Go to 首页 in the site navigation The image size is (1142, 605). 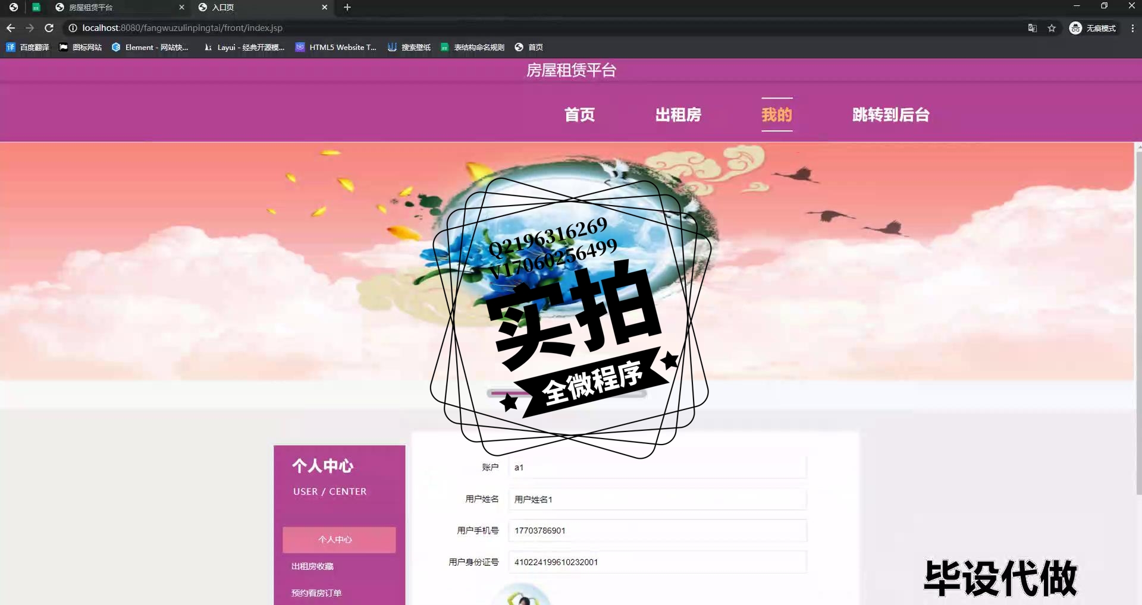(x=579, y=115)
